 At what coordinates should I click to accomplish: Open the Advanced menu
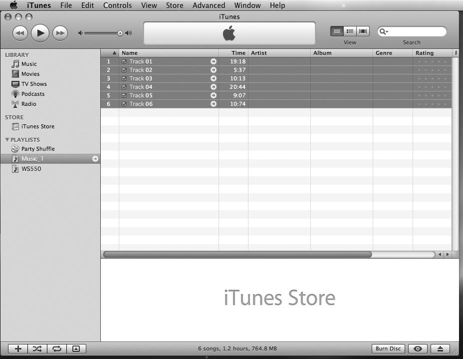209,5
